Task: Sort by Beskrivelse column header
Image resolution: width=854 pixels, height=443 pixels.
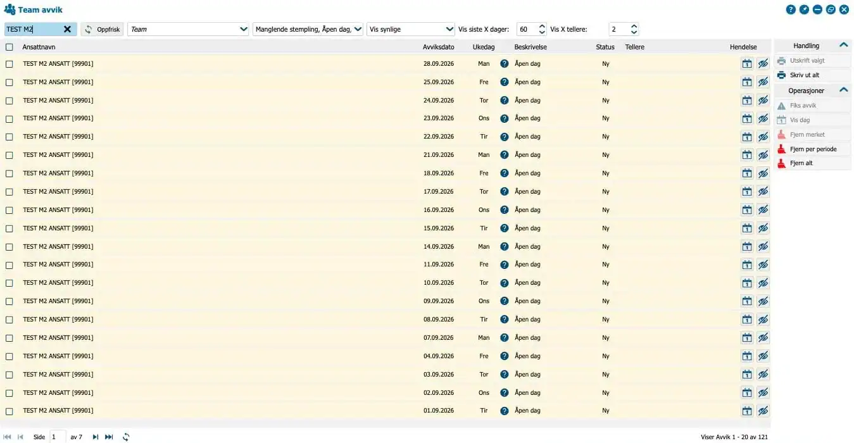Action: coord(531,47)
